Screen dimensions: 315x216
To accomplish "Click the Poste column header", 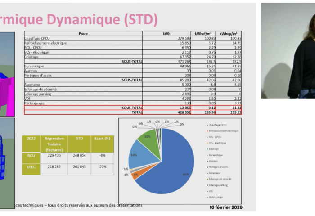I will coord(83,34).
